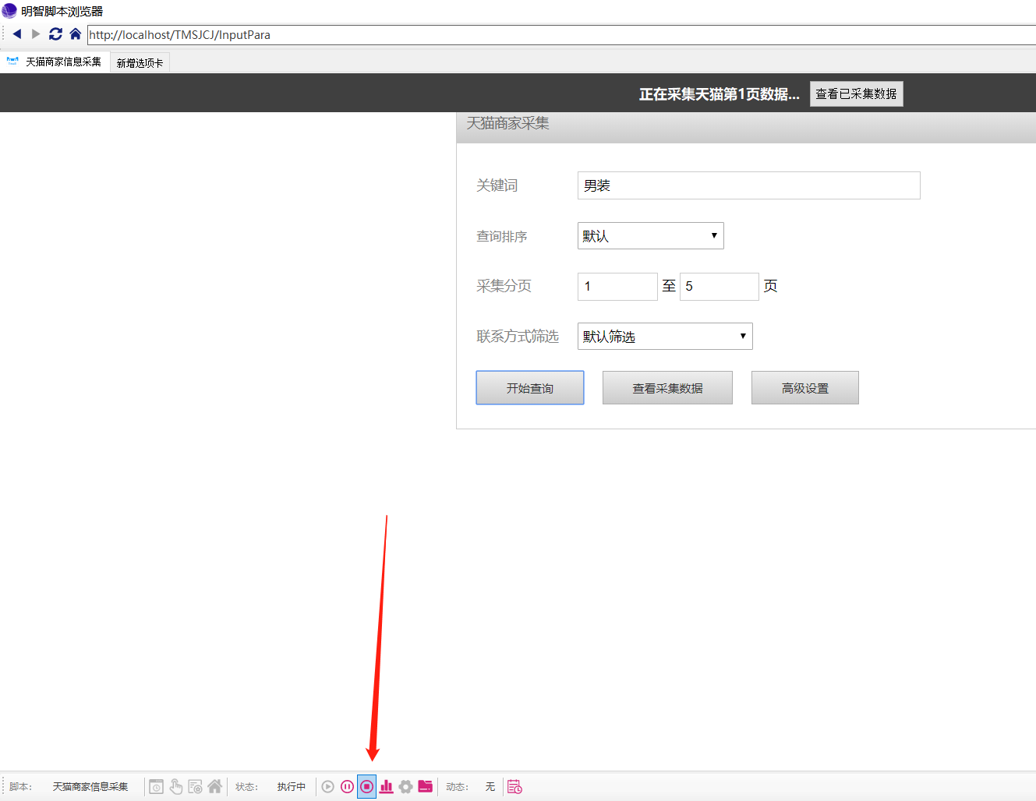Click the script favorites page icon

click(196, 787)
